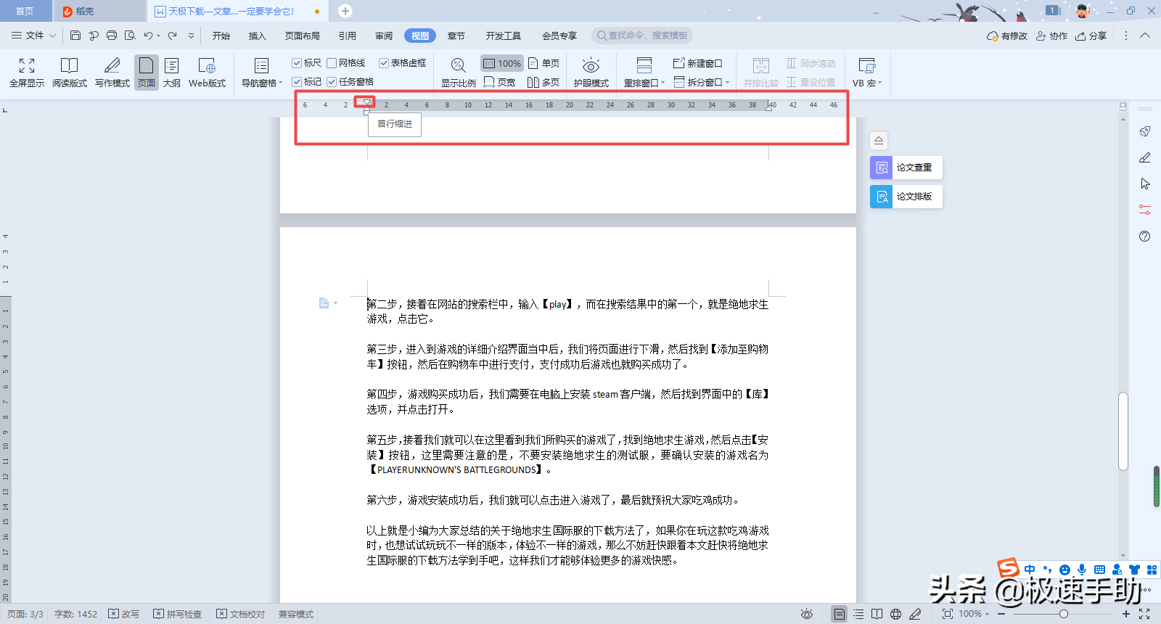
Task: Switch to reading layout view
Action: click(70, 73)
